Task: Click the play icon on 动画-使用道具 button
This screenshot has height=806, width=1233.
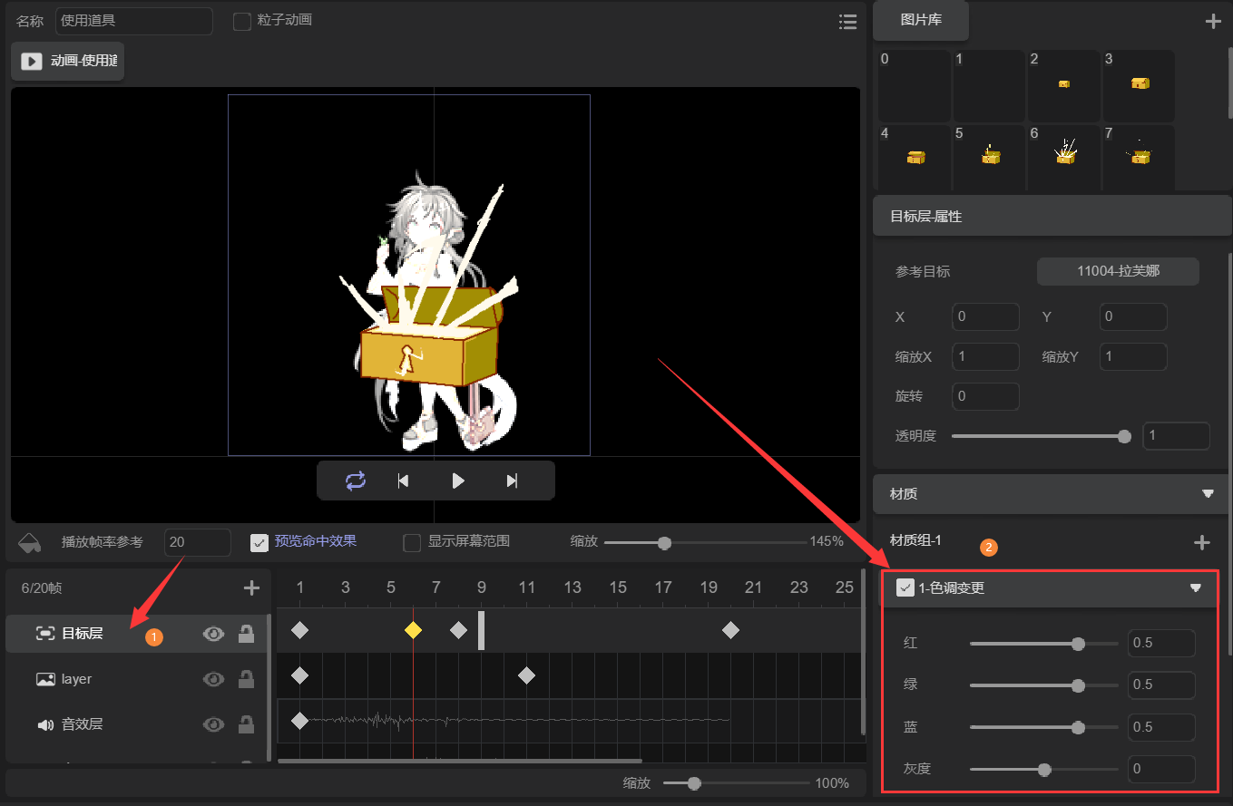Action: (x=32, y=61)
